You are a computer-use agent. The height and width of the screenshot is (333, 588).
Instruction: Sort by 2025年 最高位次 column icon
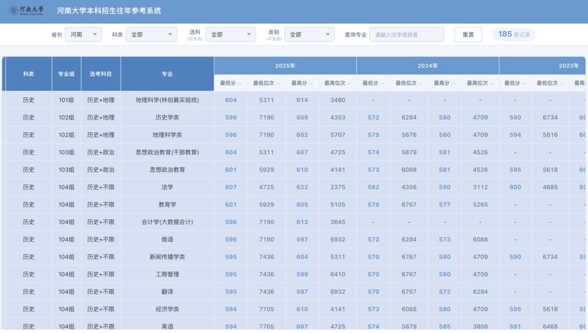tap(349, 84)
